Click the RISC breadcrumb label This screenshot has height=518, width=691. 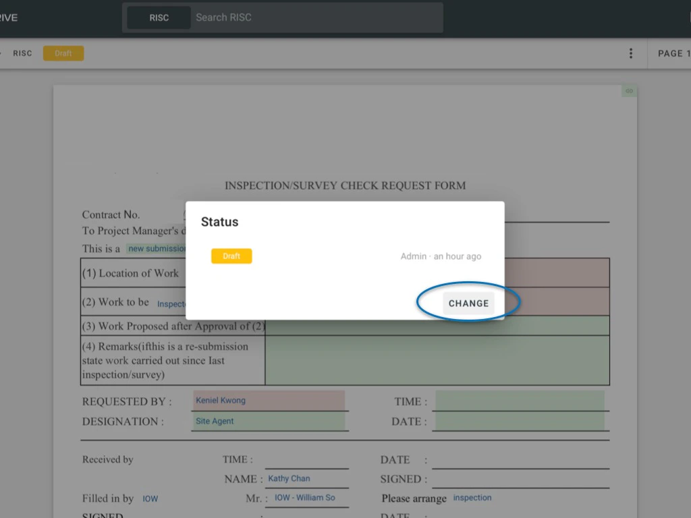[x=22, y=53]
